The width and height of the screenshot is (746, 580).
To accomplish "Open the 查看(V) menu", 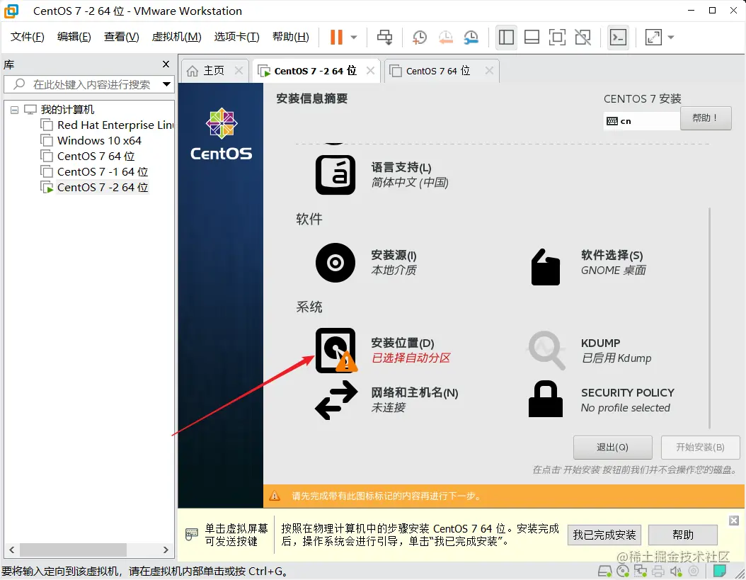I will coord(121,37).
